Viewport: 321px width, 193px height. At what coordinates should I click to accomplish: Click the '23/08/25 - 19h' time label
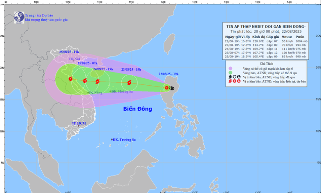131,70
